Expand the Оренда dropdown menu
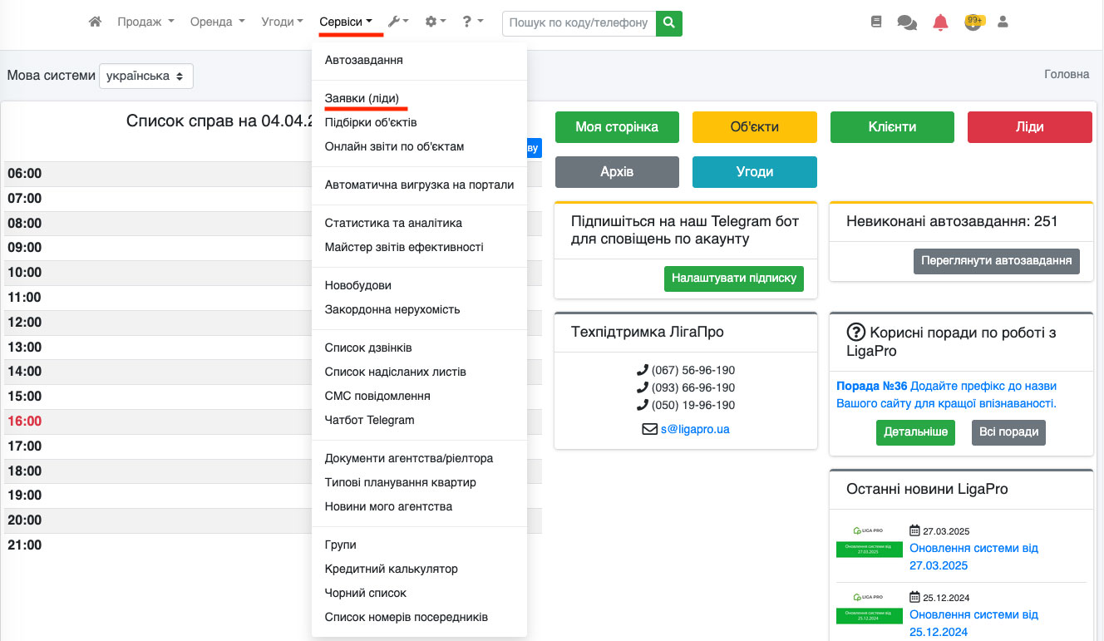This screenshot has width=1104, height=641. pos(217,22)
